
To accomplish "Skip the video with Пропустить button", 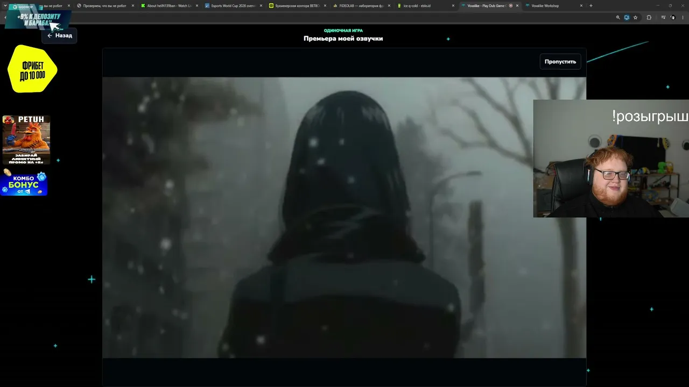I will 560,62.
